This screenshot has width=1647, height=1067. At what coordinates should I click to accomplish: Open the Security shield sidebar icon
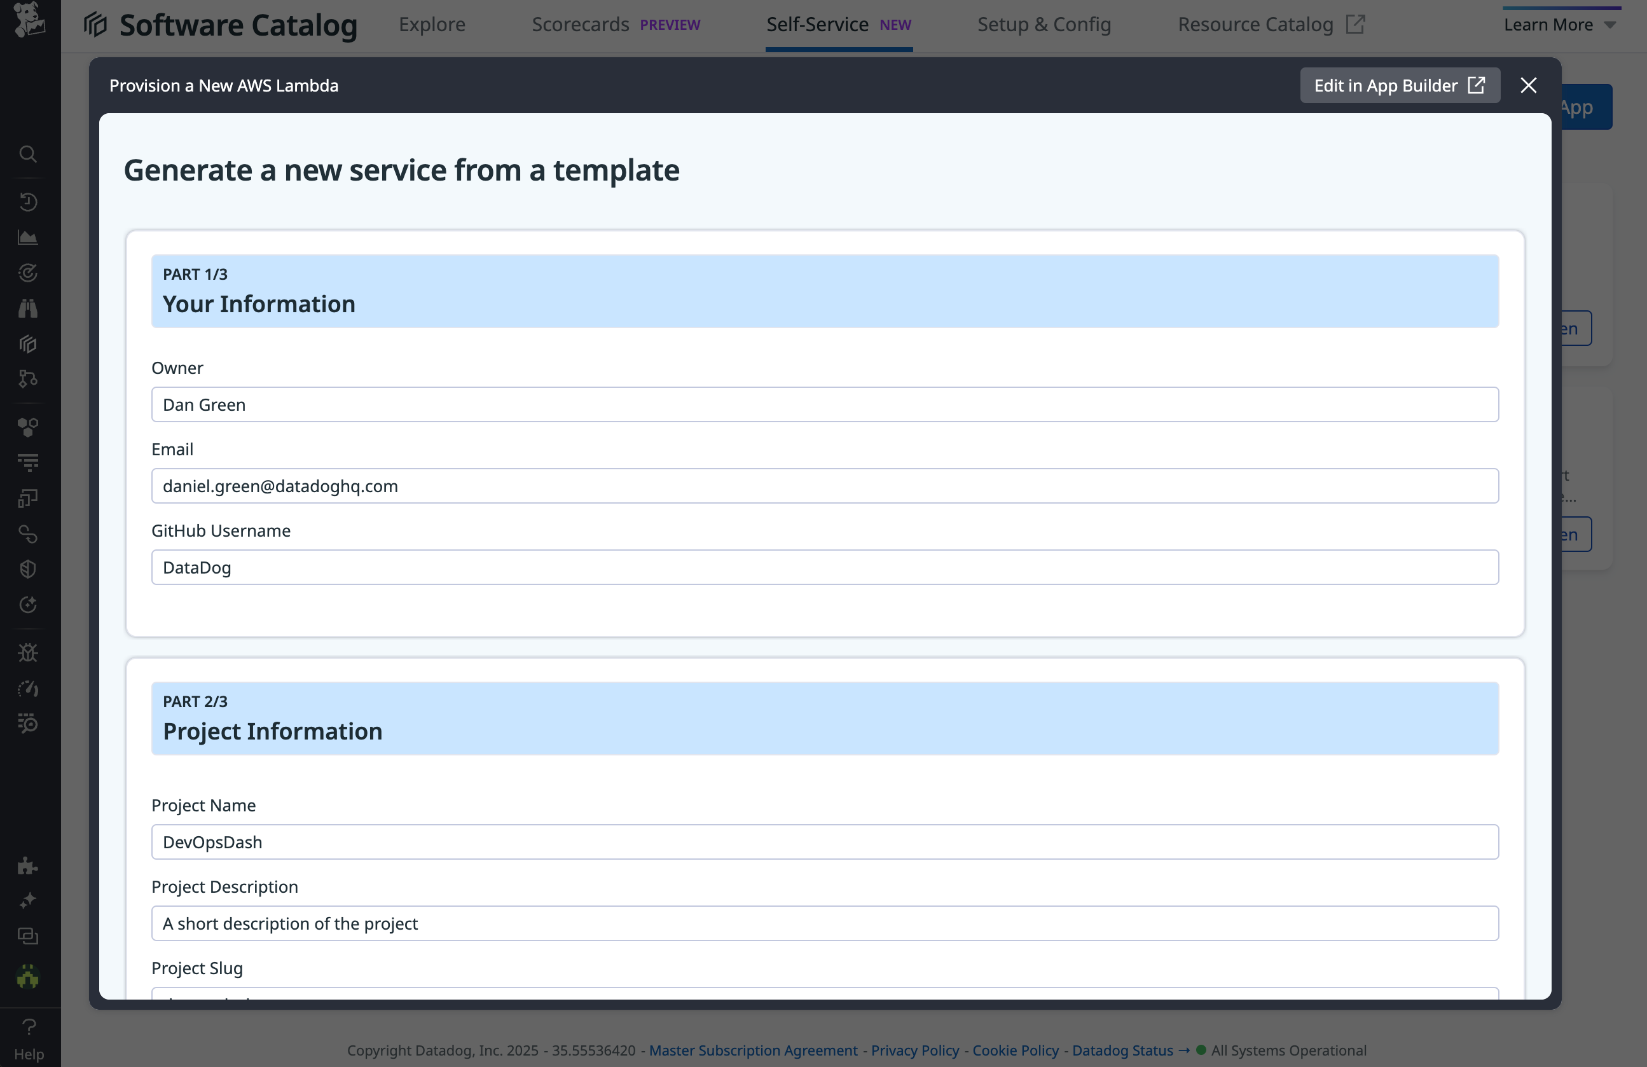(x=28, y=568)
